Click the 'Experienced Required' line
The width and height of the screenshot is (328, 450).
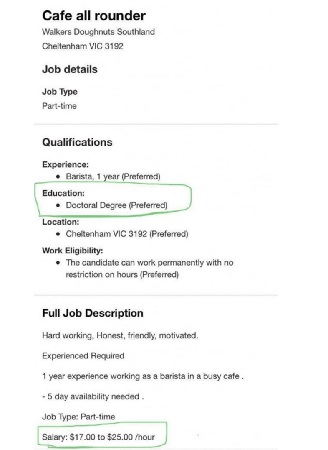tap(83, 356)
